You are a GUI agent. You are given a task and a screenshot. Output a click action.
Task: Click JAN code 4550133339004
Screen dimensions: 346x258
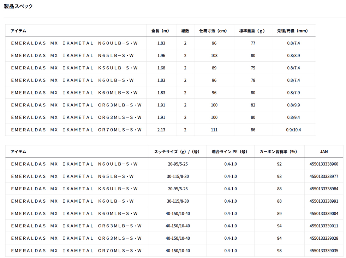(x=324, y=214)
